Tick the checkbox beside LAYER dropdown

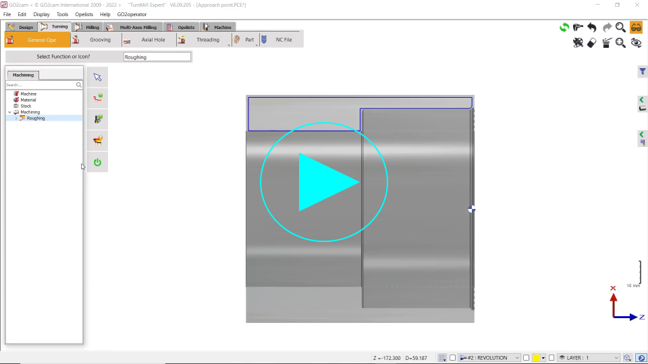click(x=551, y=358)
